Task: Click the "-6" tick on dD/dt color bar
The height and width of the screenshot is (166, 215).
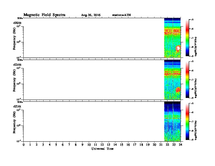Action: pos(192,71)
